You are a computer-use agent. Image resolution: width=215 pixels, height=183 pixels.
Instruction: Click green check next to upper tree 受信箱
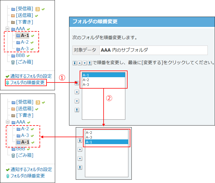43,9
